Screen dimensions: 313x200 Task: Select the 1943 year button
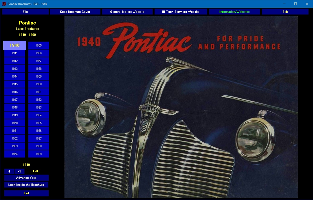coord(14,69)
